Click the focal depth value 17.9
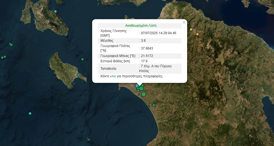274x146 pixels. coord(144,61)
